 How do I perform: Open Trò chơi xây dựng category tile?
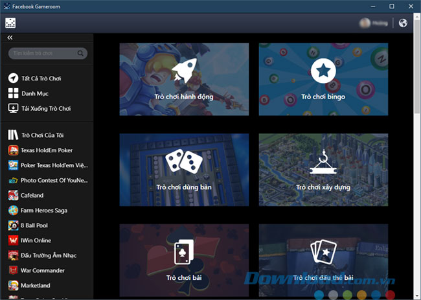coord(323,170)
